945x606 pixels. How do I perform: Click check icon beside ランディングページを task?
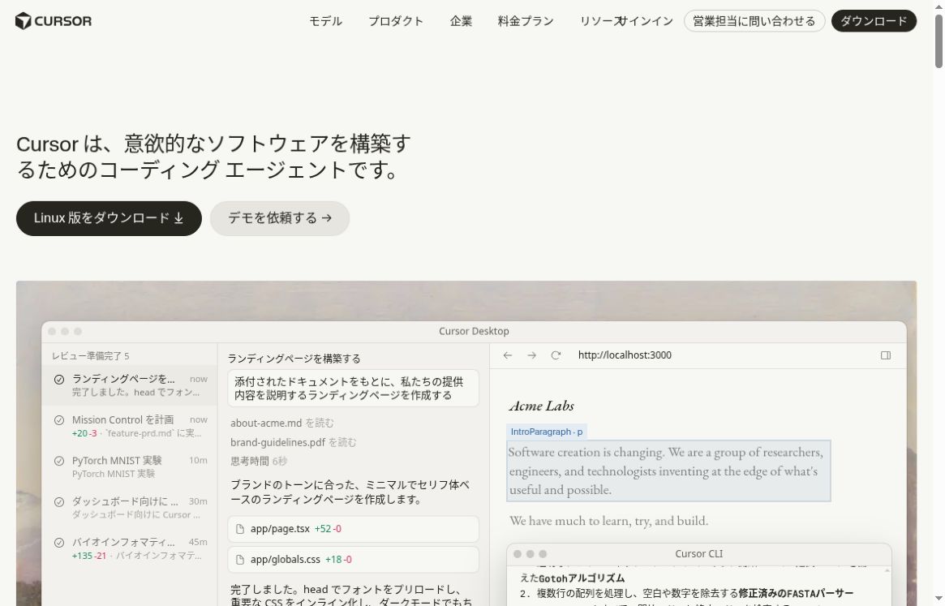point(59,380)
